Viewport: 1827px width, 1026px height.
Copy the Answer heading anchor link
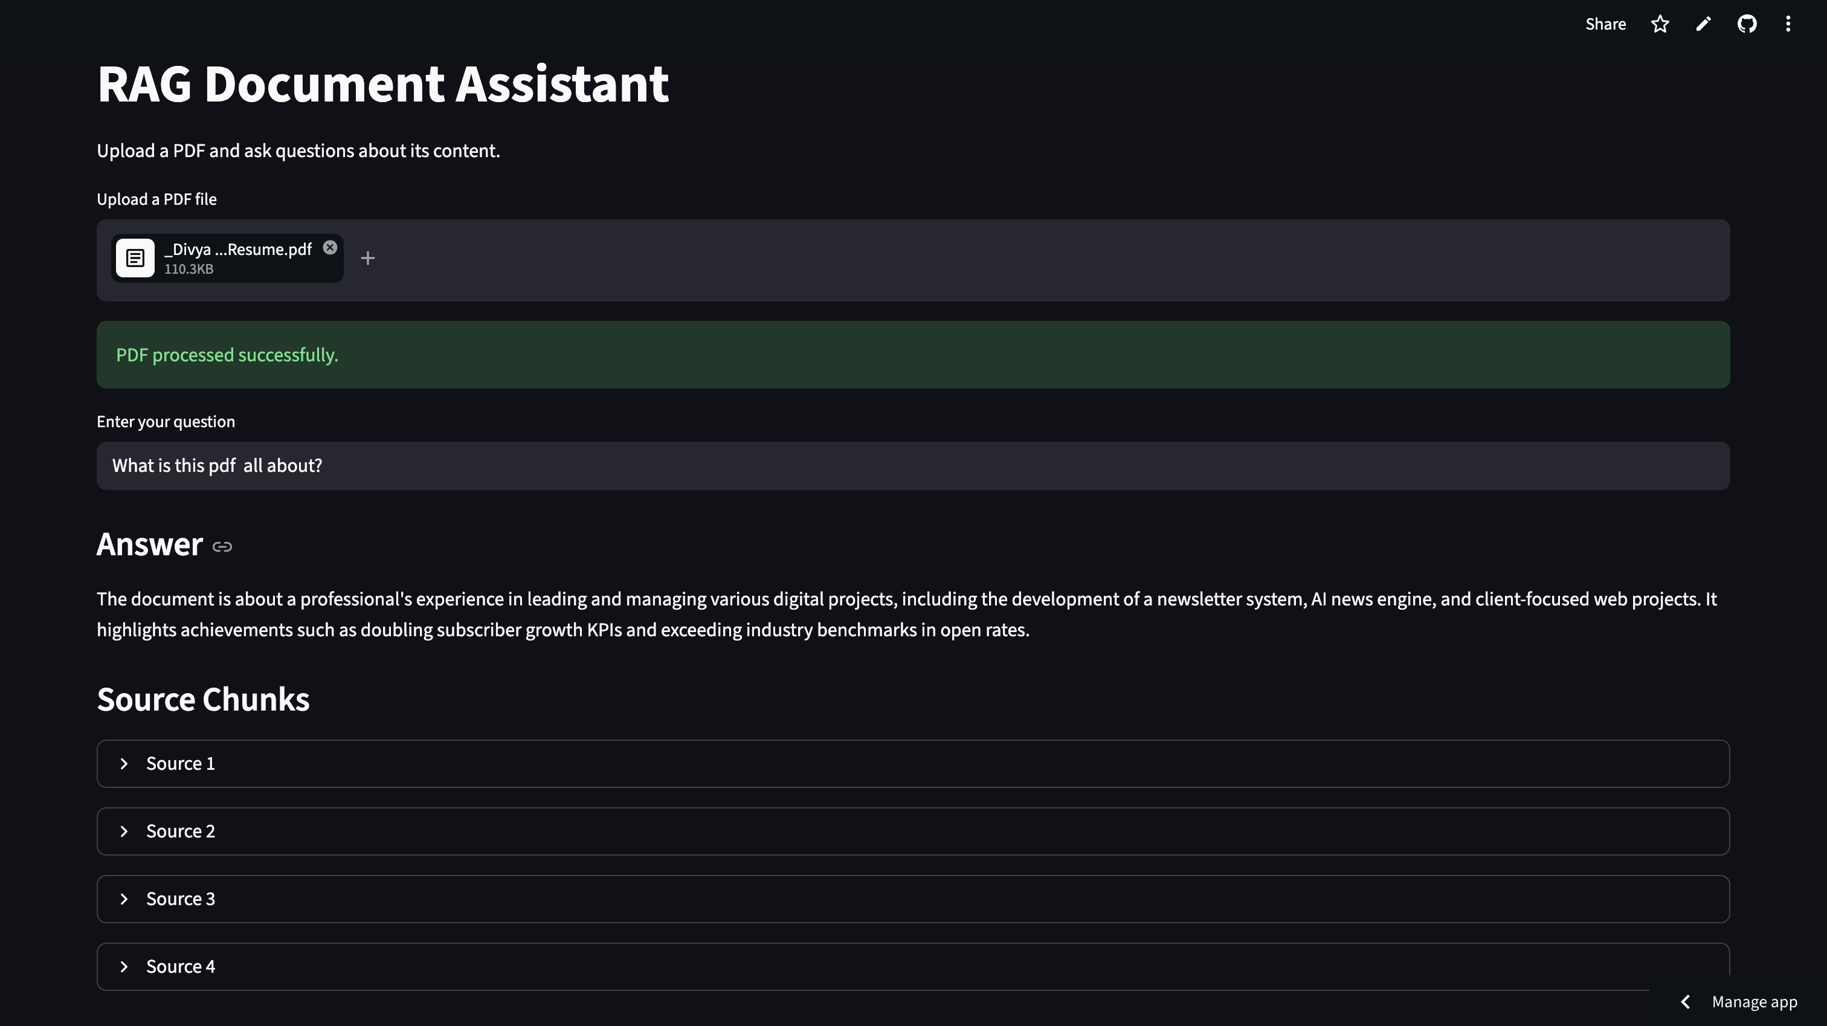click(x=222, y=546)
